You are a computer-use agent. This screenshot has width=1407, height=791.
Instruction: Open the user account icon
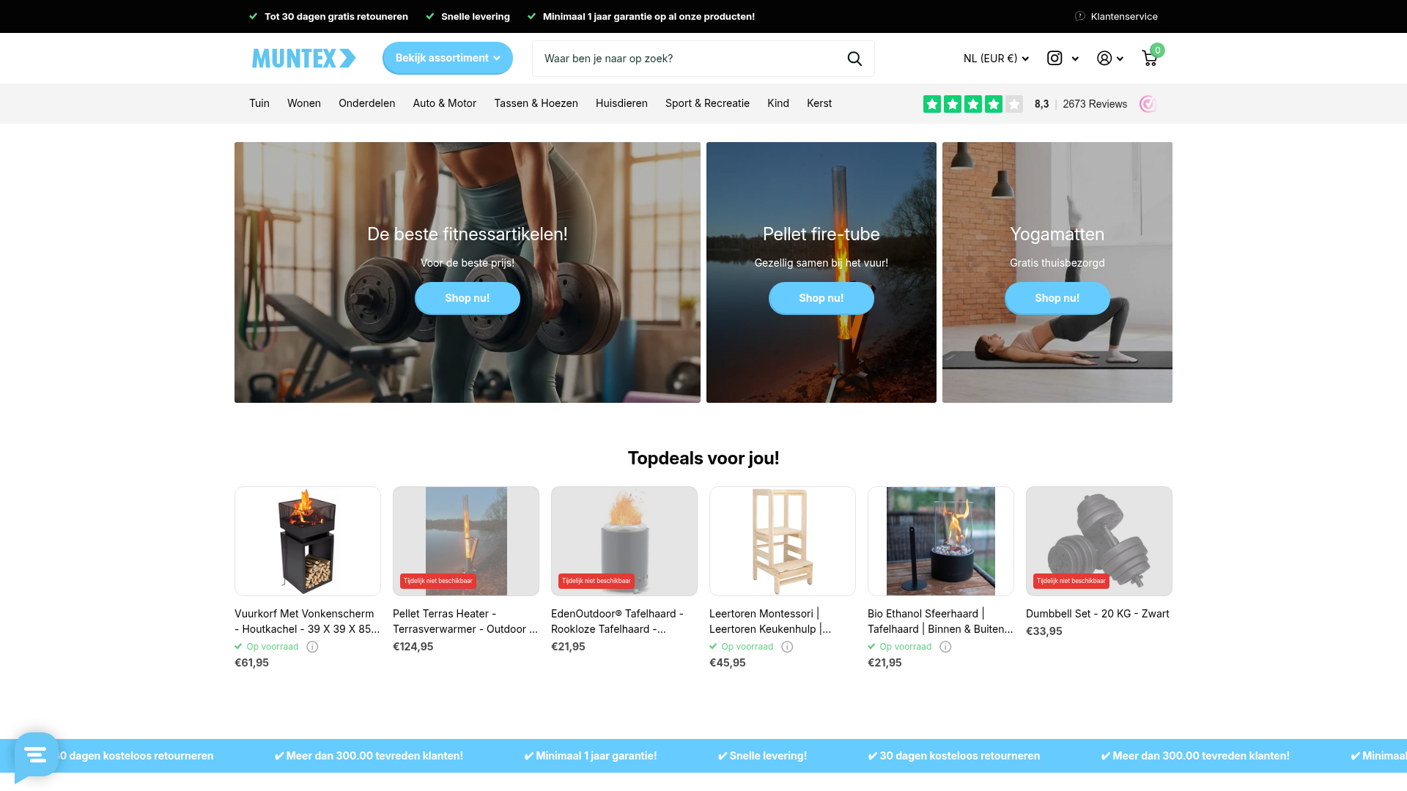[x=1104, y=59]
